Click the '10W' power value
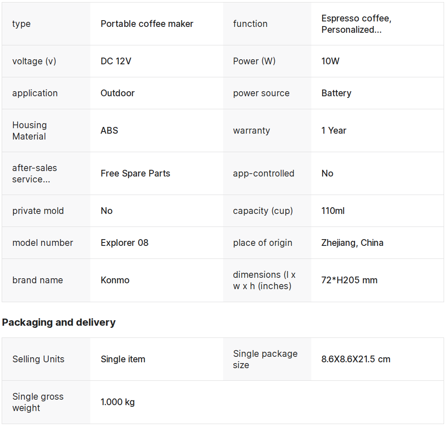447x427 pixels. tap(330, 61)
